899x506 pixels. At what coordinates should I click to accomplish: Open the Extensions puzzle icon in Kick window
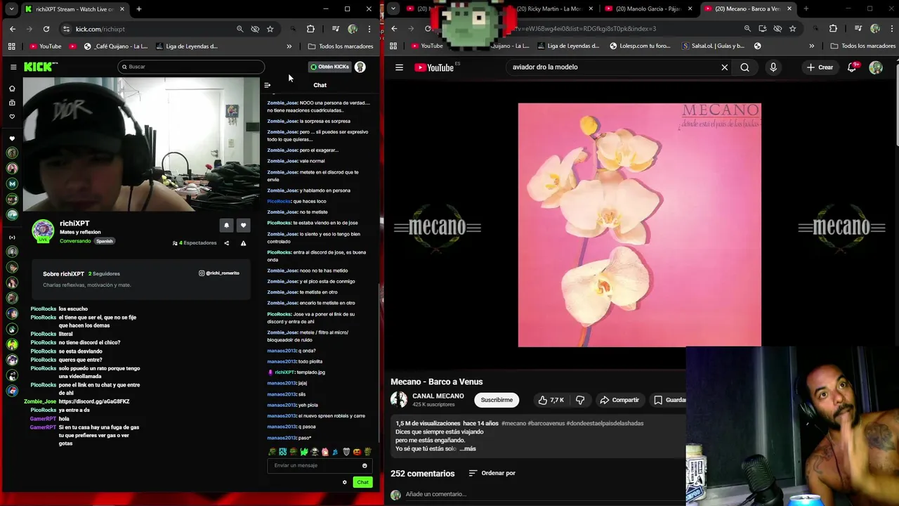(x=310, y=29)
